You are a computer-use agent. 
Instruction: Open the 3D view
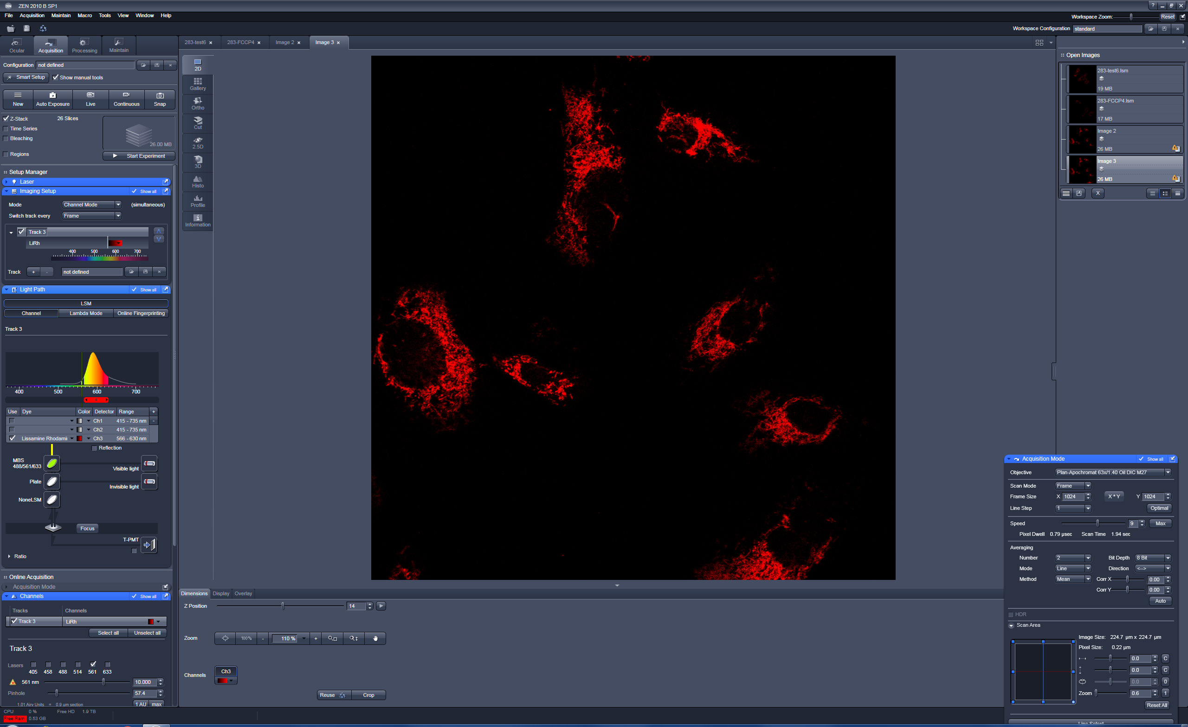198,162
